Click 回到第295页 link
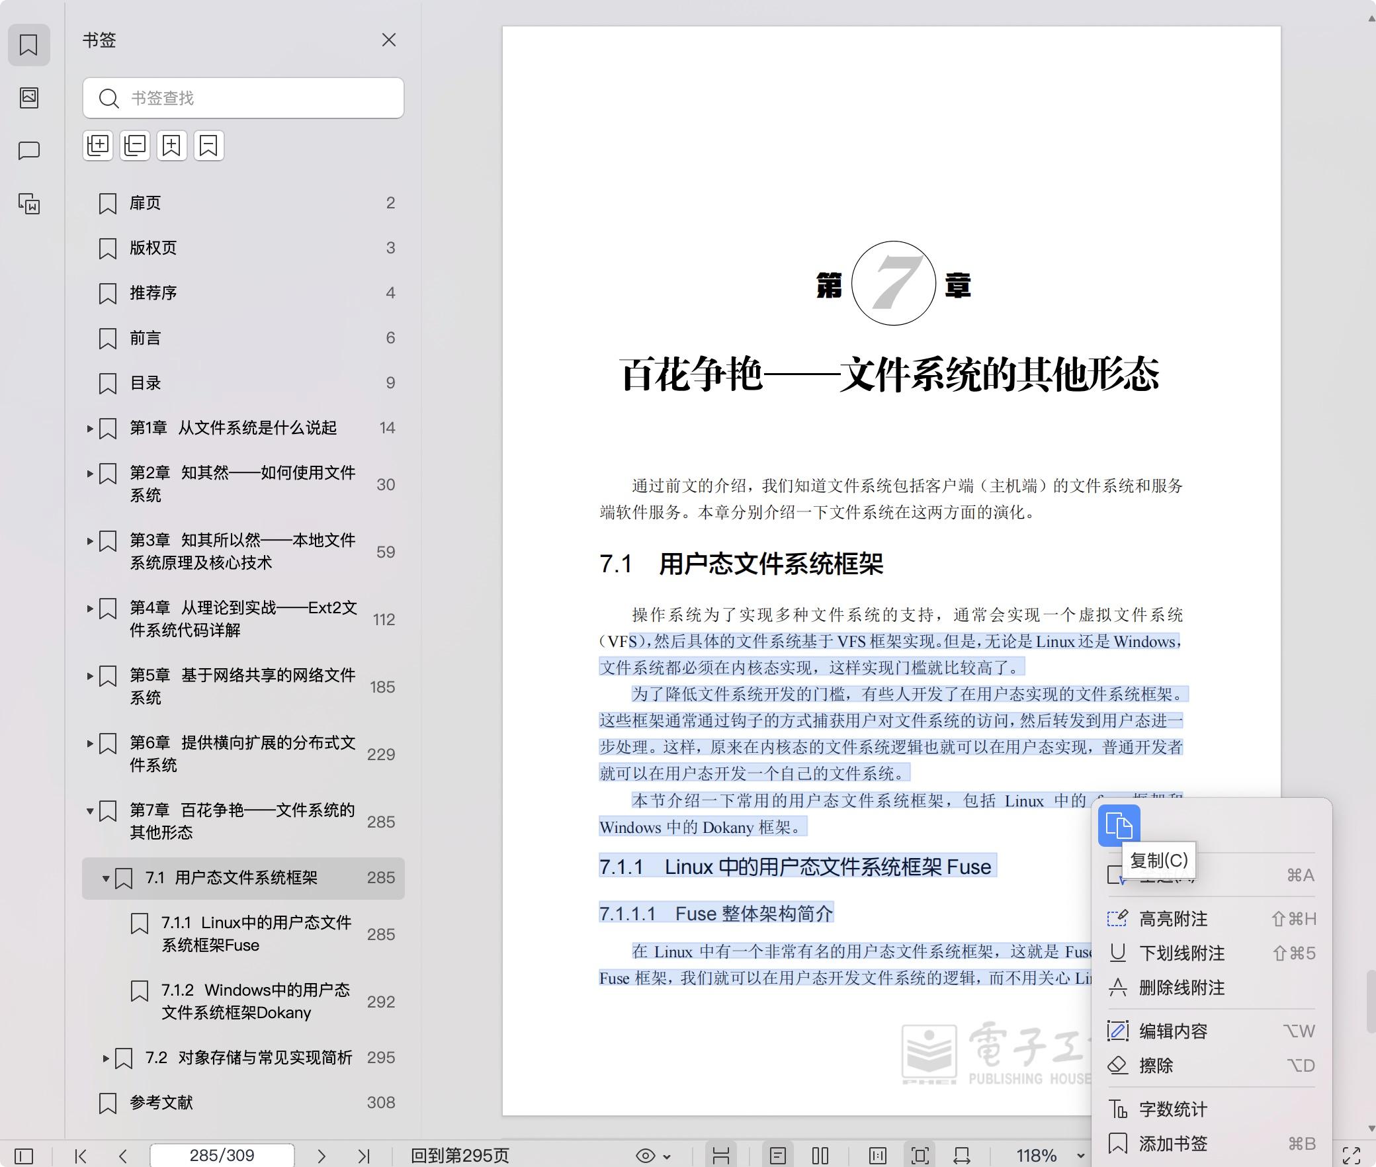This screenshot has width=1376, height=1167. coord(460,1156)
